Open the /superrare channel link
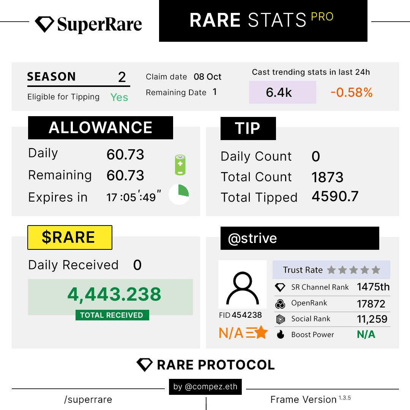This screenshot has height=410, width=410. 88,400
